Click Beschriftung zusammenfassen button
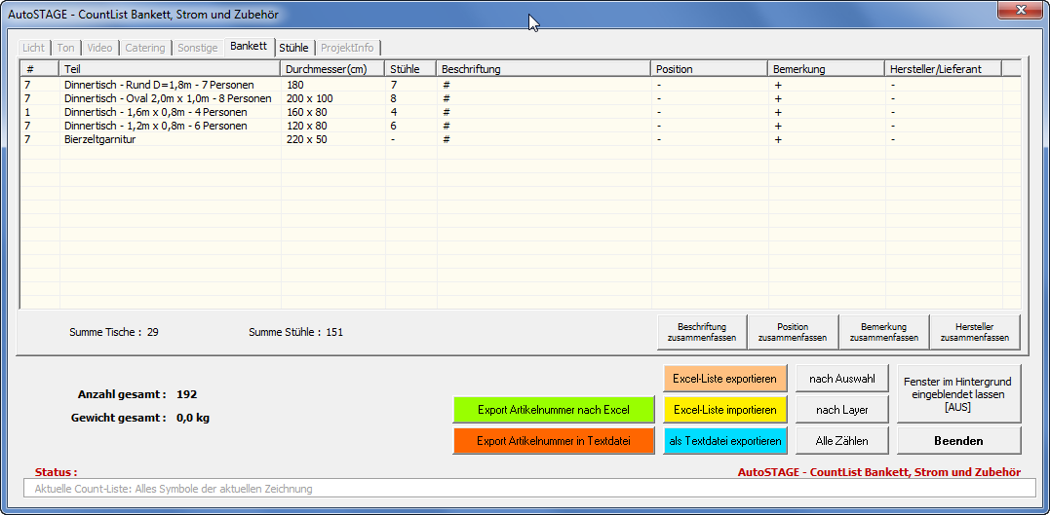Image resolution: width=1050 pixels, height=515 pixels. (x=702, y=332)
